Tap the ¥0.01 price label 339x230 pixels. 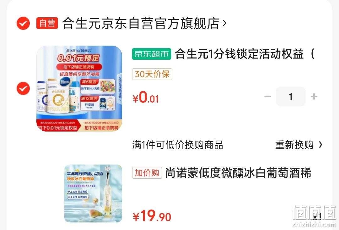(146, 97)
